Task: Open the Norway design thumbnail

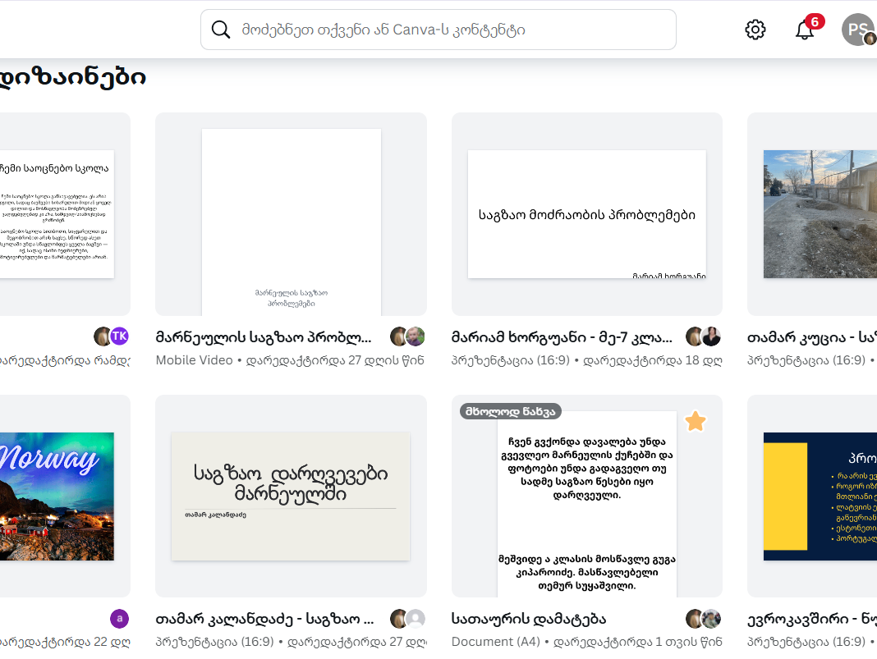Action: [x=65, y=497]
